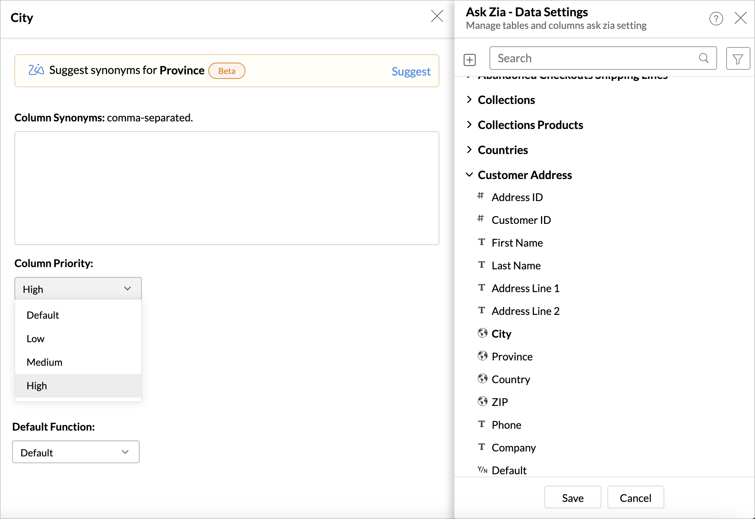The height and width of the screenshot is (519, 755).
Task: Expand the Collections table
Action: pyautogui.click(x=469, y=100)
